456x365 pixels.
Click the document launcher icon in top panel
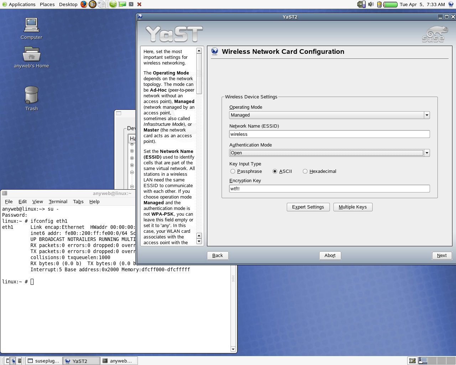click(102, 4)
